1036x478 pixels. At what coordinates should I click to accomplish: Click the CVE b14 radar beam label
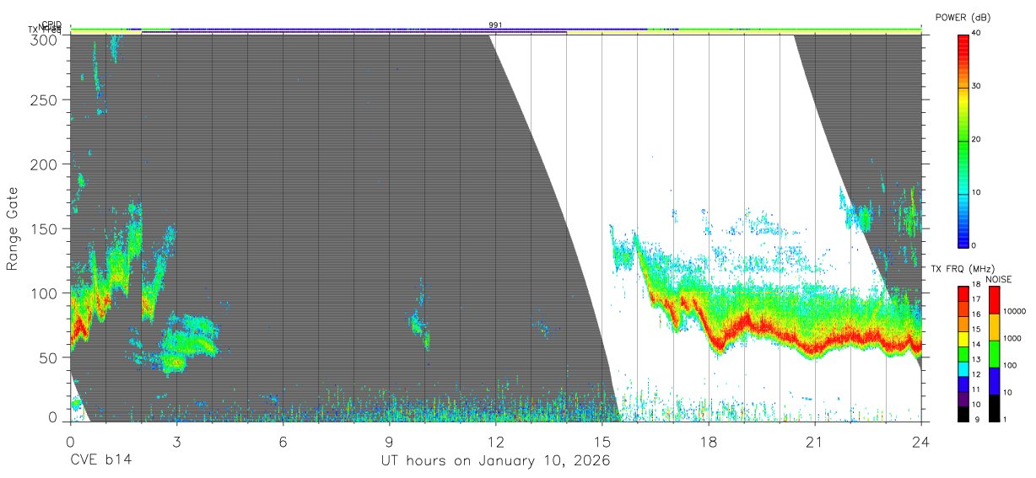point(100,461)
